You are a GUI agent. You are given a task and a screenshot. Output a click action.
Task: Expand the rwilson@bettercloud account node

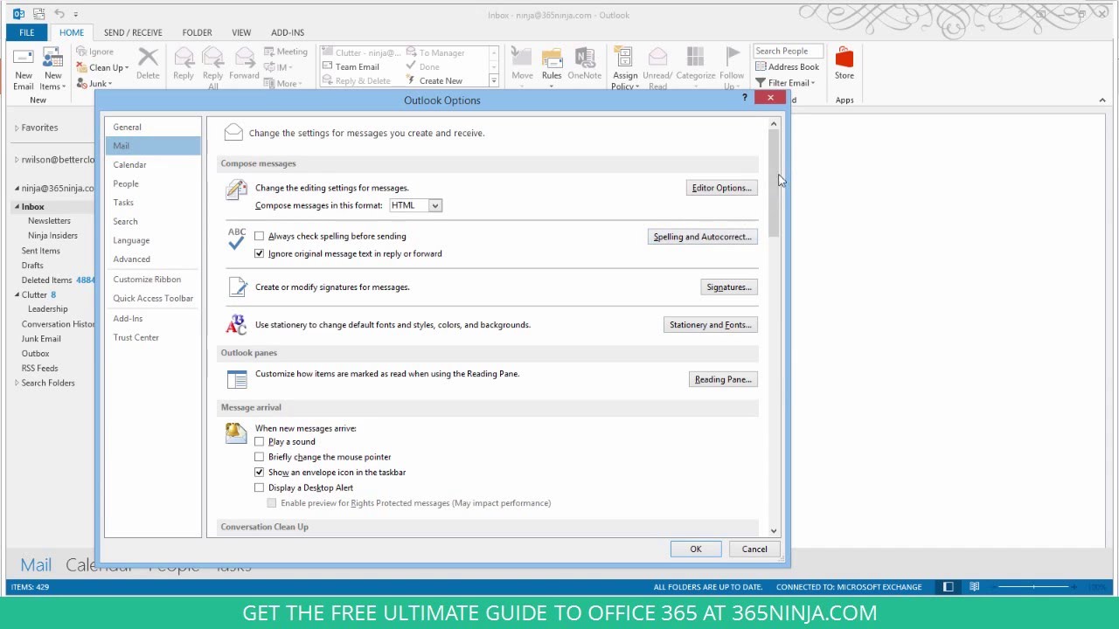pos(17,160)
